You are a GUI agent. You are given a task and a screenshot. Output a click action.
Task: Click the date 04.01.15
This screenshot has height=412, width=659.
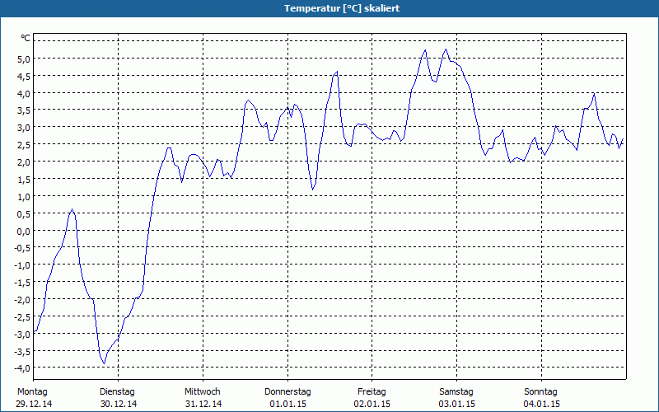click(x=542, y=404)
